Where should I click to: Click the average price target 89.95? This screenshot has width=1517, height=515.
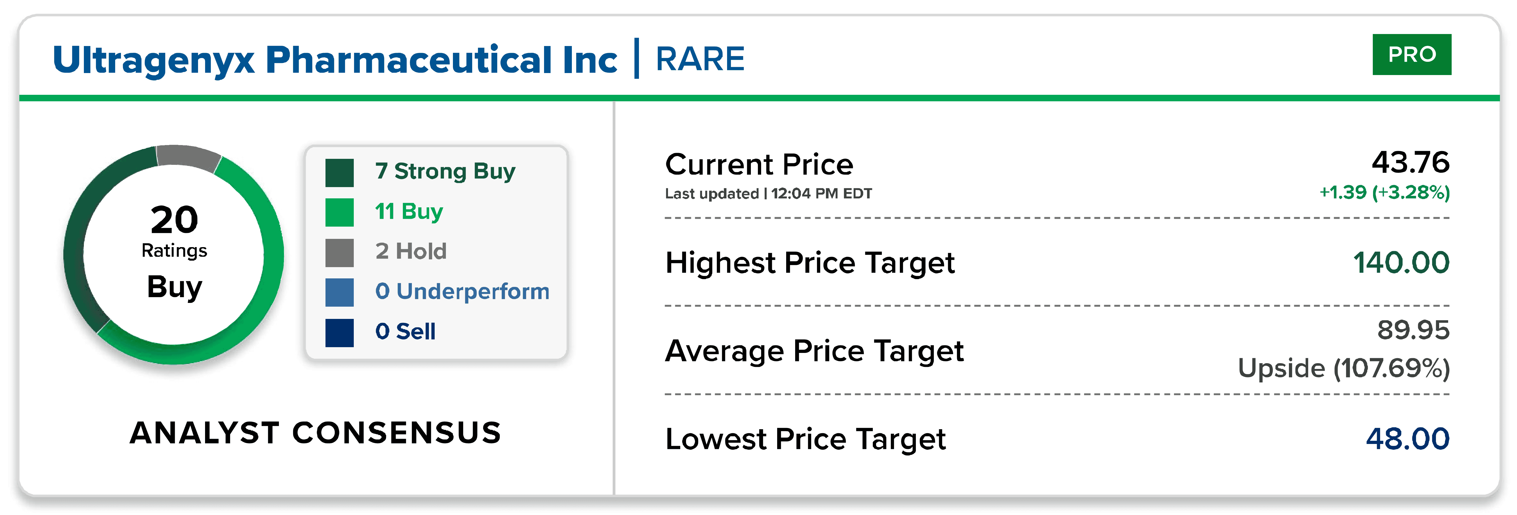1413,330
